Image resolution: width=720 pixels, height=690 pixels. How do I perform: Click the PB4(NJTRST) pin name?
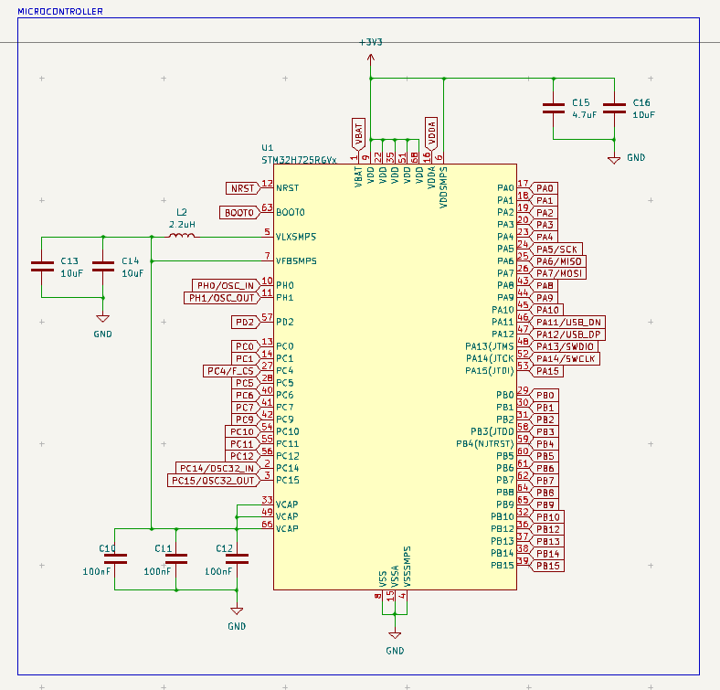click(485, 444)
